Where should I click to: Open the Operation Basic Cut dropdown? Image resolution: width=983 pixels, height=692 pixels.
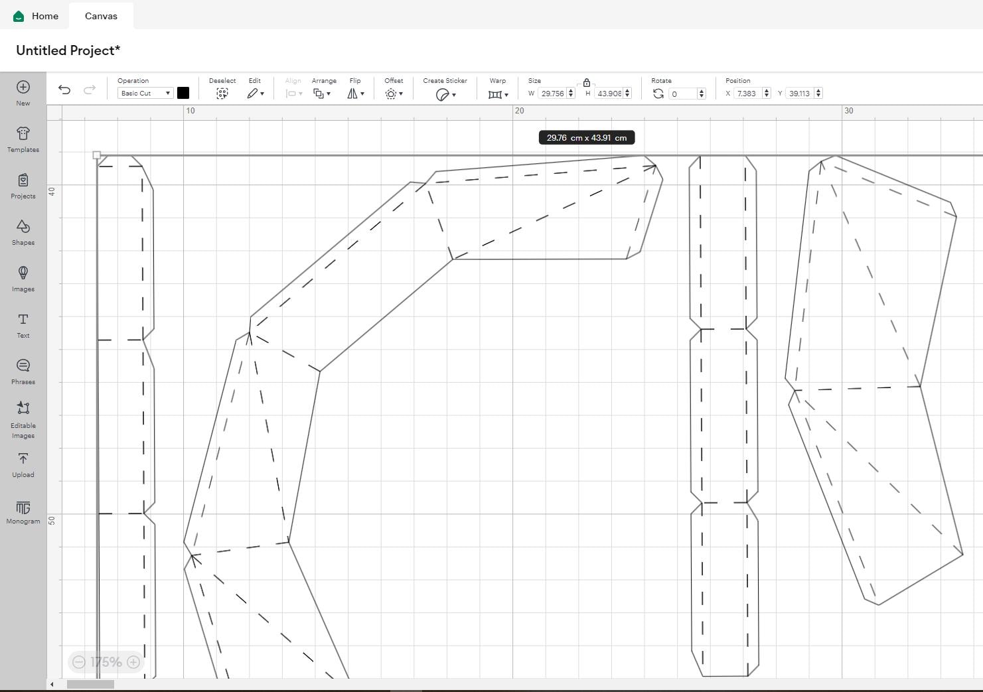(145, 94)
